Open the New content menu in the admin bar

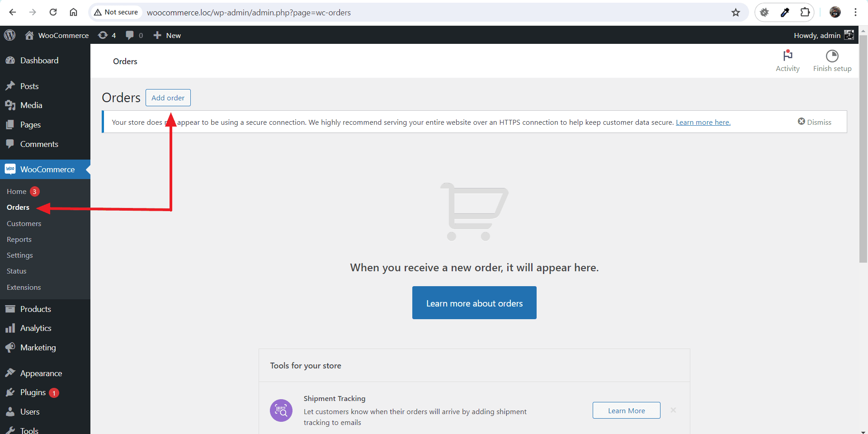click(166, 35)
